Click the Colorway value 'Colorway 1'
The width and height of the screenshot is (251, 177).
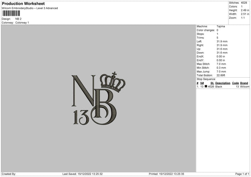[x=22, y=23]
